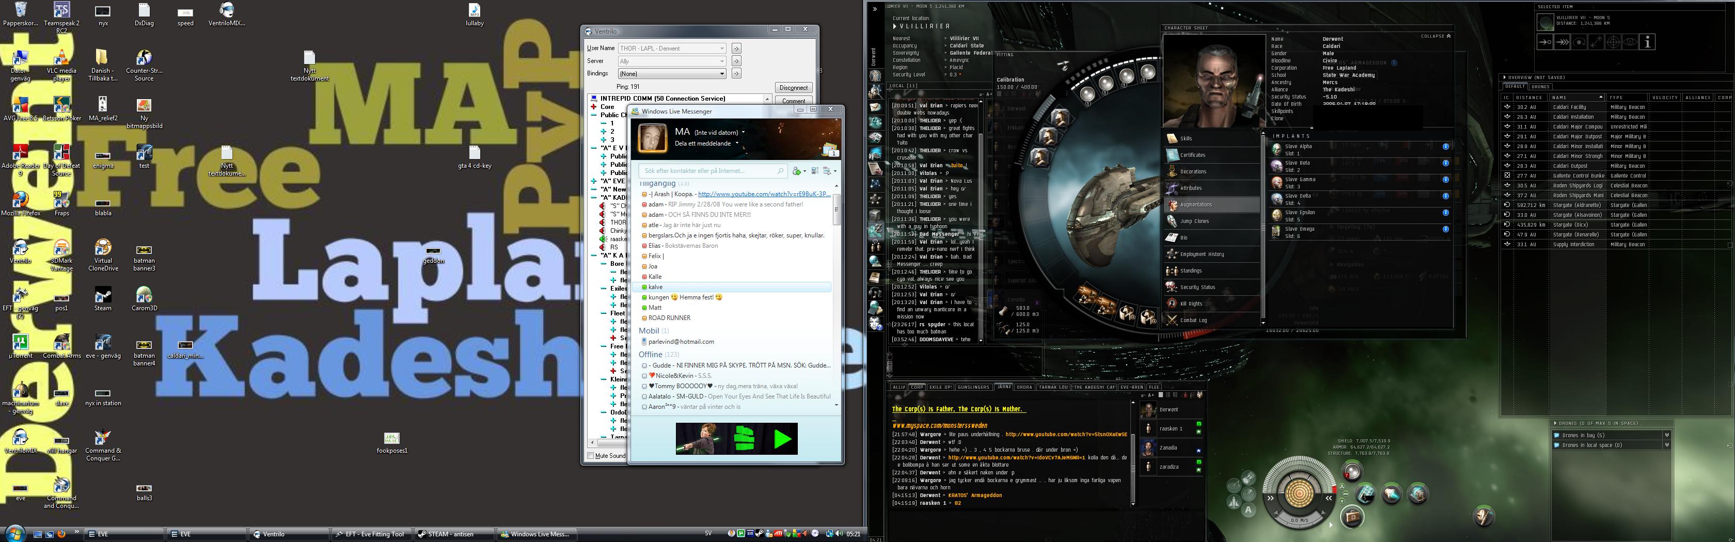1735x542 pixels.
Task: Collapse the Public Channels tree node in Ventrilo
Action: [x=593, y=115]
